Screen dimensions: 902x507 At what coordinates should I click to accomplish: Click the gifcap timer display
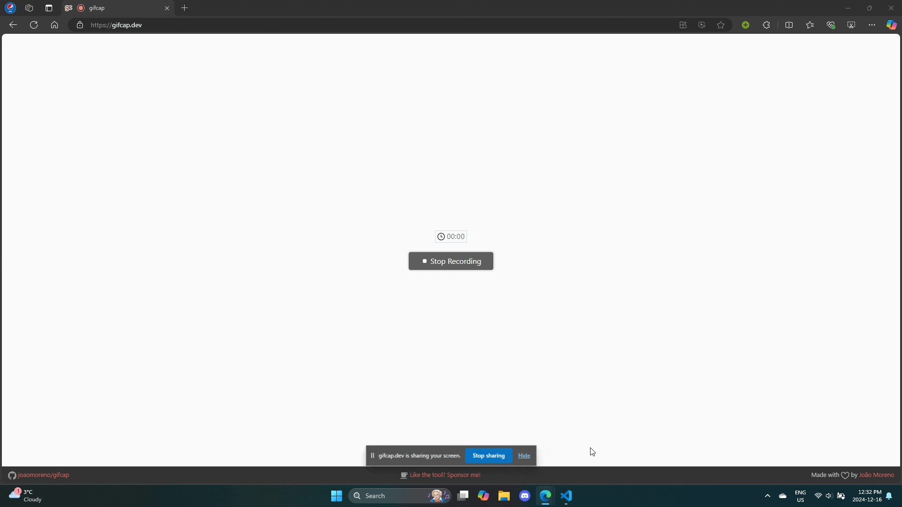pyautogui.click(x=451, y=237)
